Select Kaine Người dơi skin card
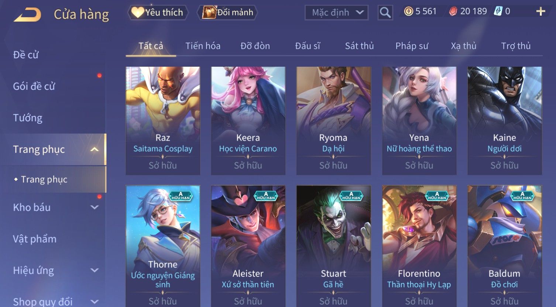The height and width of the screenshot is (307, 556). pyautogui.click(x=504, y=121)
